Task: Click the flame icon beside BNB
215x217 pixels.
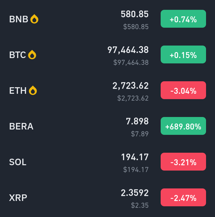Action: click(34, 19)
